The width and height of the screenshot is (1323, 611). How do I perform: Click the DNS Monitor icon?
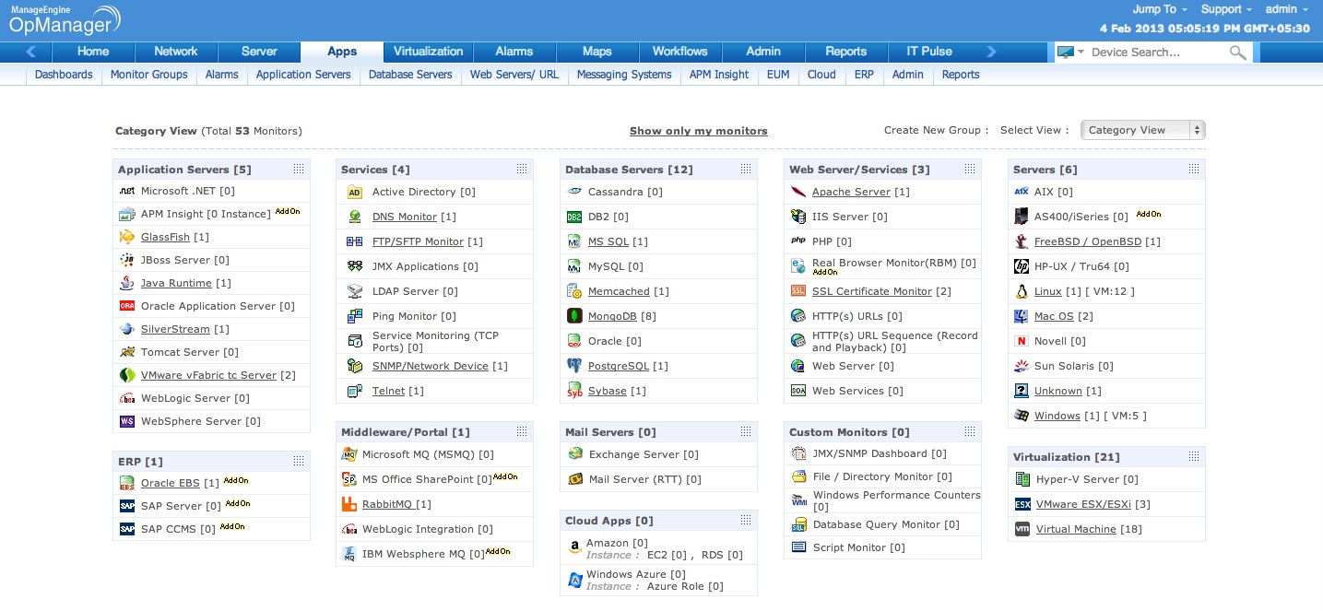pyautogui.click(x=355, y=217)
